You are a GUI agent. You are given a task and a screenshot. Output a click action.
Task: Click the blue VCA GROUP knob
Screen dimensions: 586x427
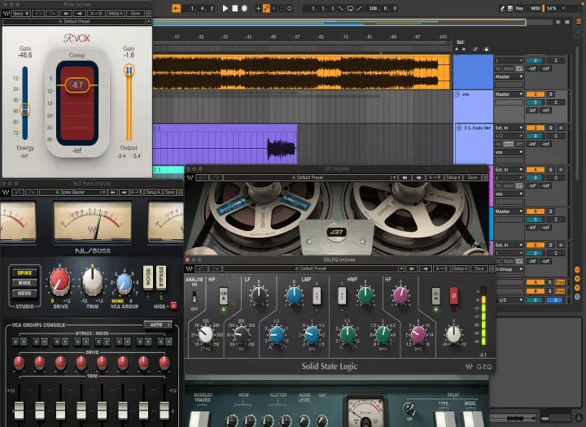(124, 284)
